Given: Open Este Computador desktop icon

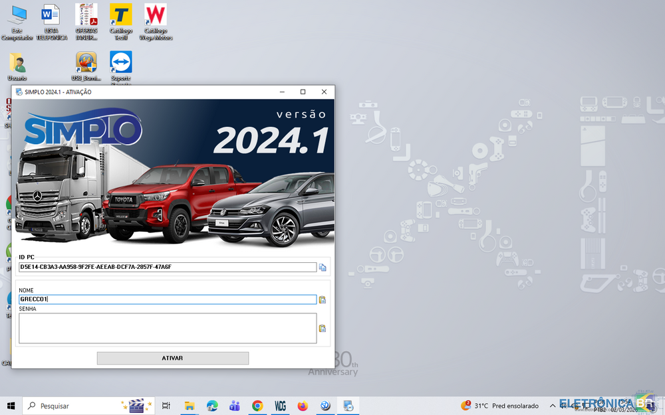Looking at the screenshot, I should click(17, 16).
